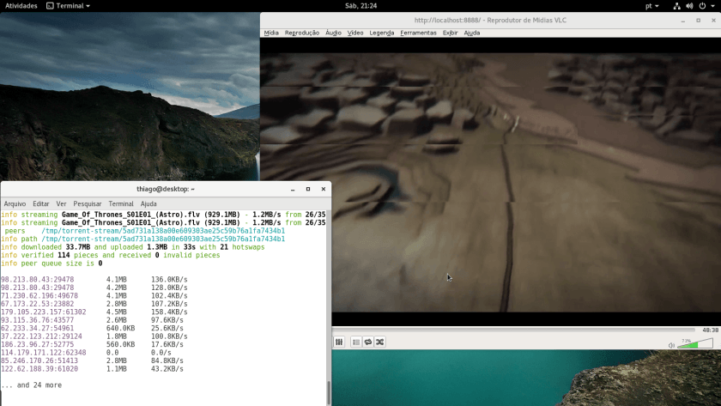Click the Atividades button
Image resolution: width=721 pixels, height=406 pixels.
(x=21, y=6)
